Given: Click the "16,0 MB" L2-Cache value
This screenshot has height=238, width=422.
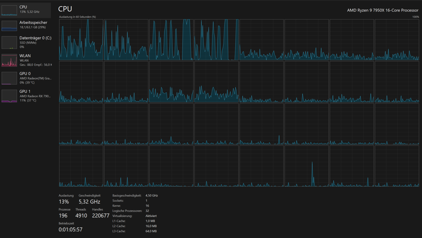Looking at the screenshot, I should (151, 226).
